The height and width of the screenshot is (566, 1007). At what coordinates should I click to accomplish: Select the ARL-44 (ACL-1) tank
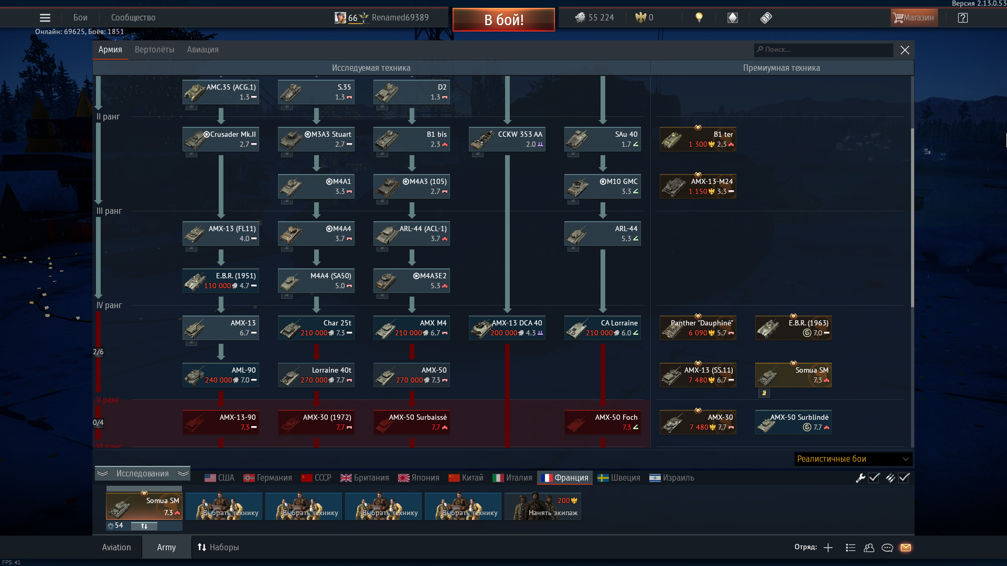[412, 234]
